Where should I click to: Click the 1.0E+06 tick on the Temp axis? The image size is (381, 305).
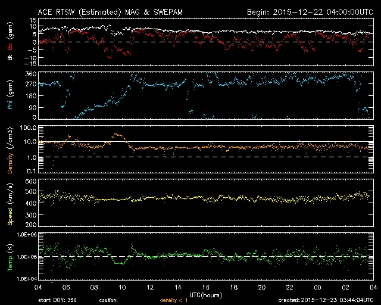click(x=26, y=235)
